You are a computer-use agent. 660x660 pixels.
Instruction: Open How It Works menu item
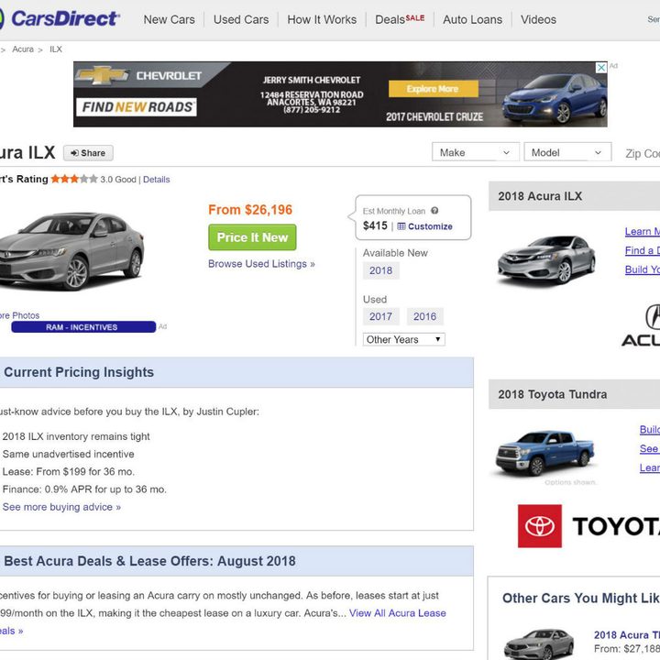[322, 19]
